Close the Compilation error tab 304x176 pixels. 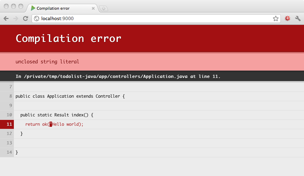coord(93,8)
